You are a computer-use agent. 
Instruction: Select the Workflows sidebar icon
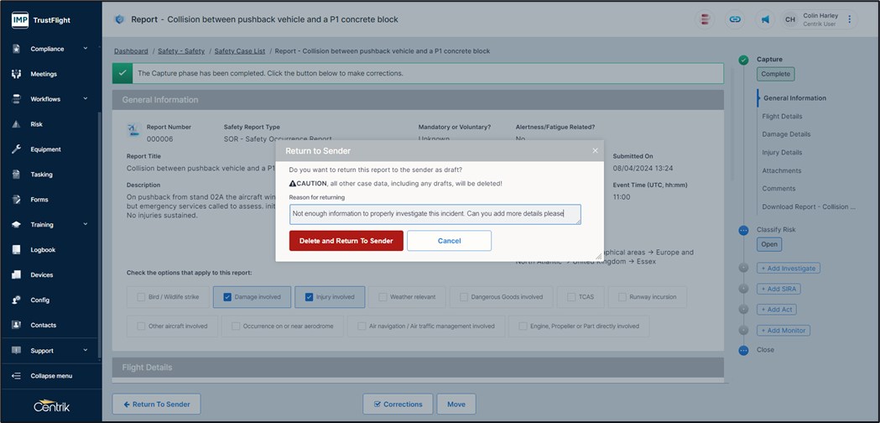click(17, 99)
